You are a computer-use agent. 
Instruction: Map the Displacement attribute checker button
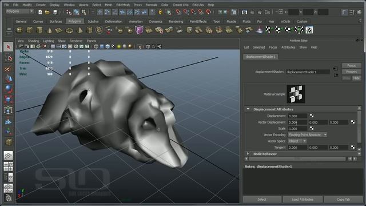(311, 116)
